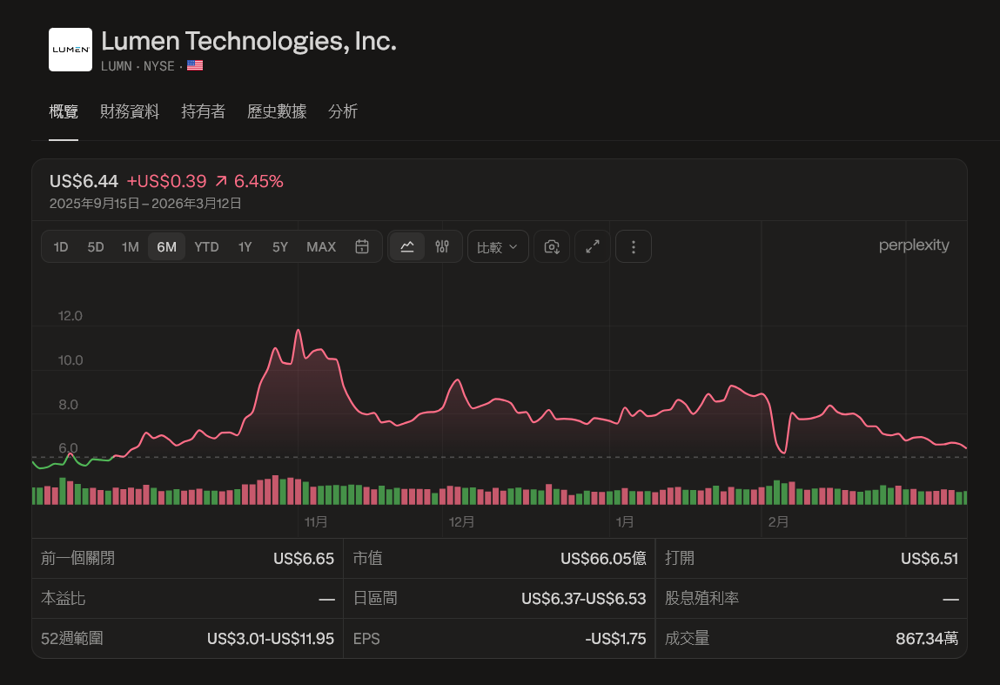Select the 1D time range
1000x685 pixels.
point(61,247)
